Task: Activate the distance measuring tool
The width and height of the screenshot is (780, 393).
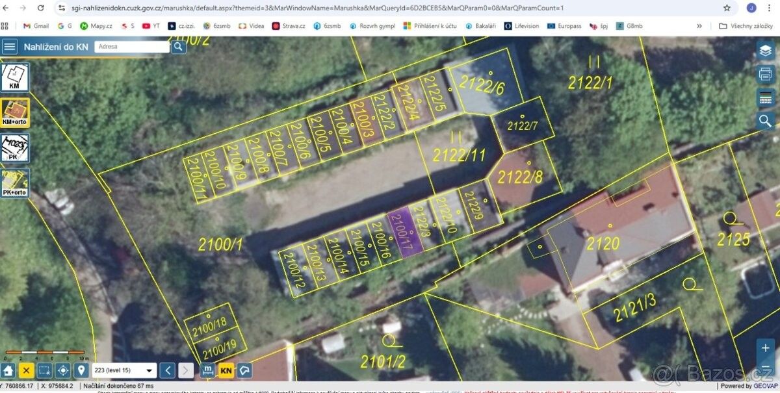Action: coord(207,371)
